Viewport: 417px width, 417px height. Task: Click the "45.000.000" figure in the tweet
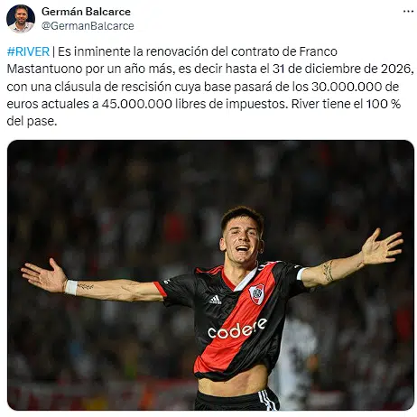point(137,104)
